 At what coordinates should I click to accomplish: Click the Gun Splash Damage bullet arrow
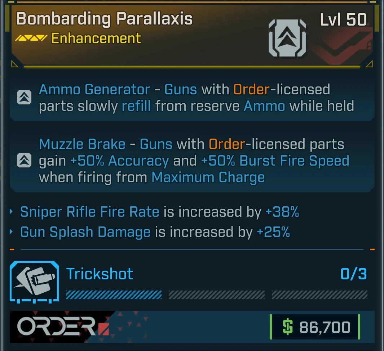(x=11, y=231)
